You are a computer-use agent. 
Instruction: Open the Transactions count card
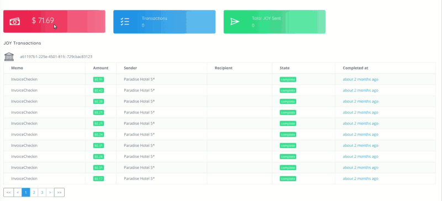tap(164, 22)
